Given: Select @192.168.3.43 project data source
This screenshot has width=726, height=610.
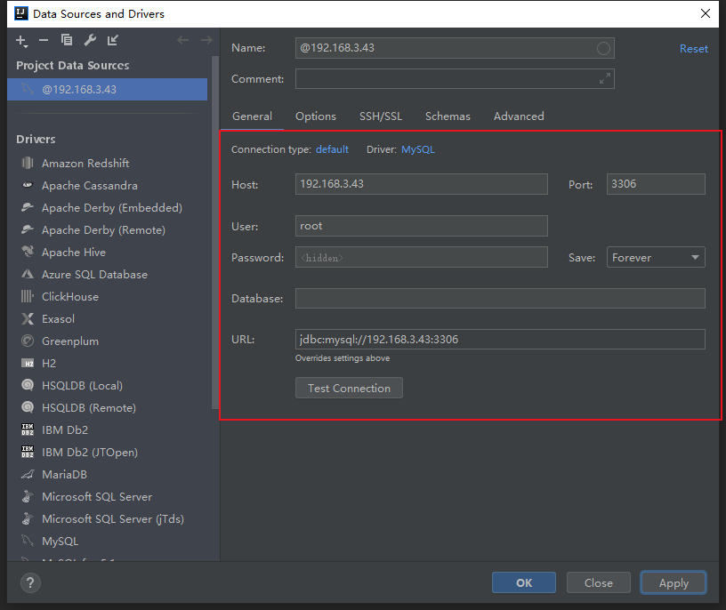Looking at the screenshot, I should 107,89.
